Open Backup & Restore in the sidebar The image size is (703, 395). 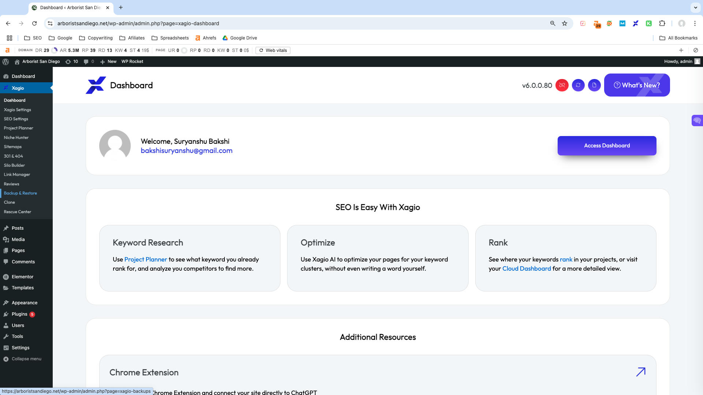20,193
